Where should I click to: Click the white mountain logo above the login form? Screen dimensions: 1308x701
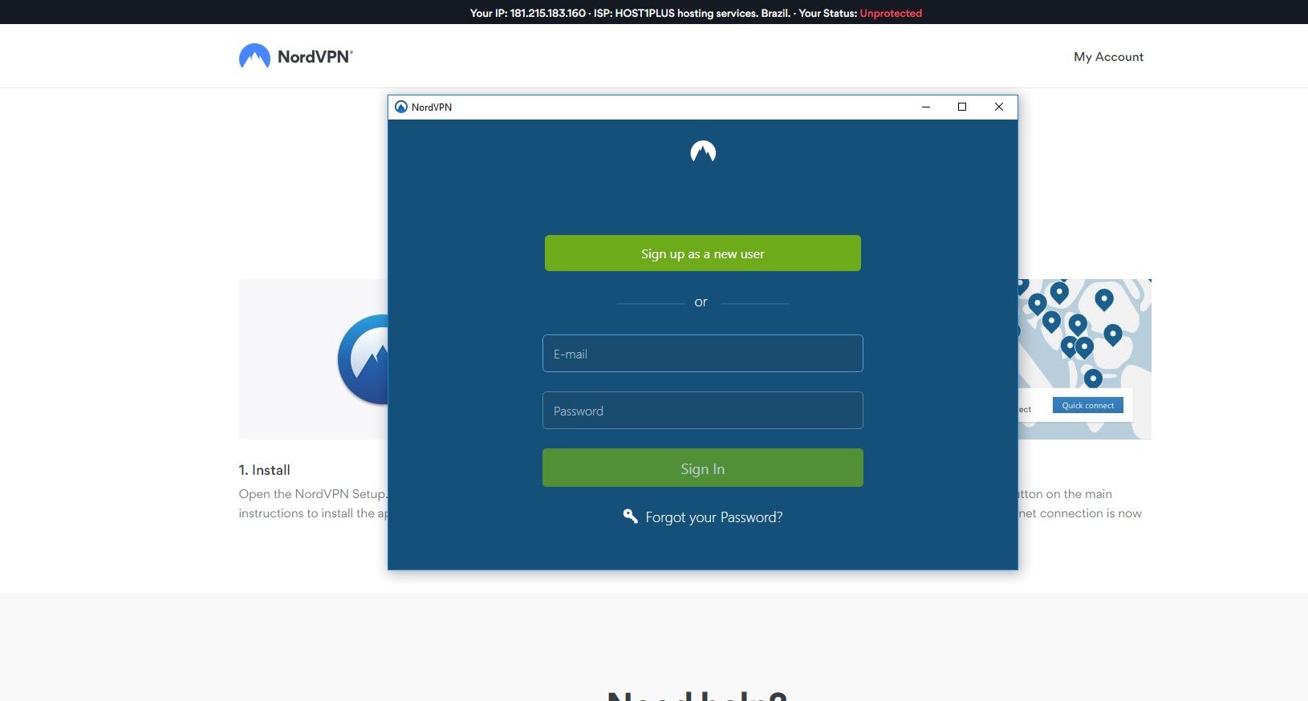click(703, 151)
